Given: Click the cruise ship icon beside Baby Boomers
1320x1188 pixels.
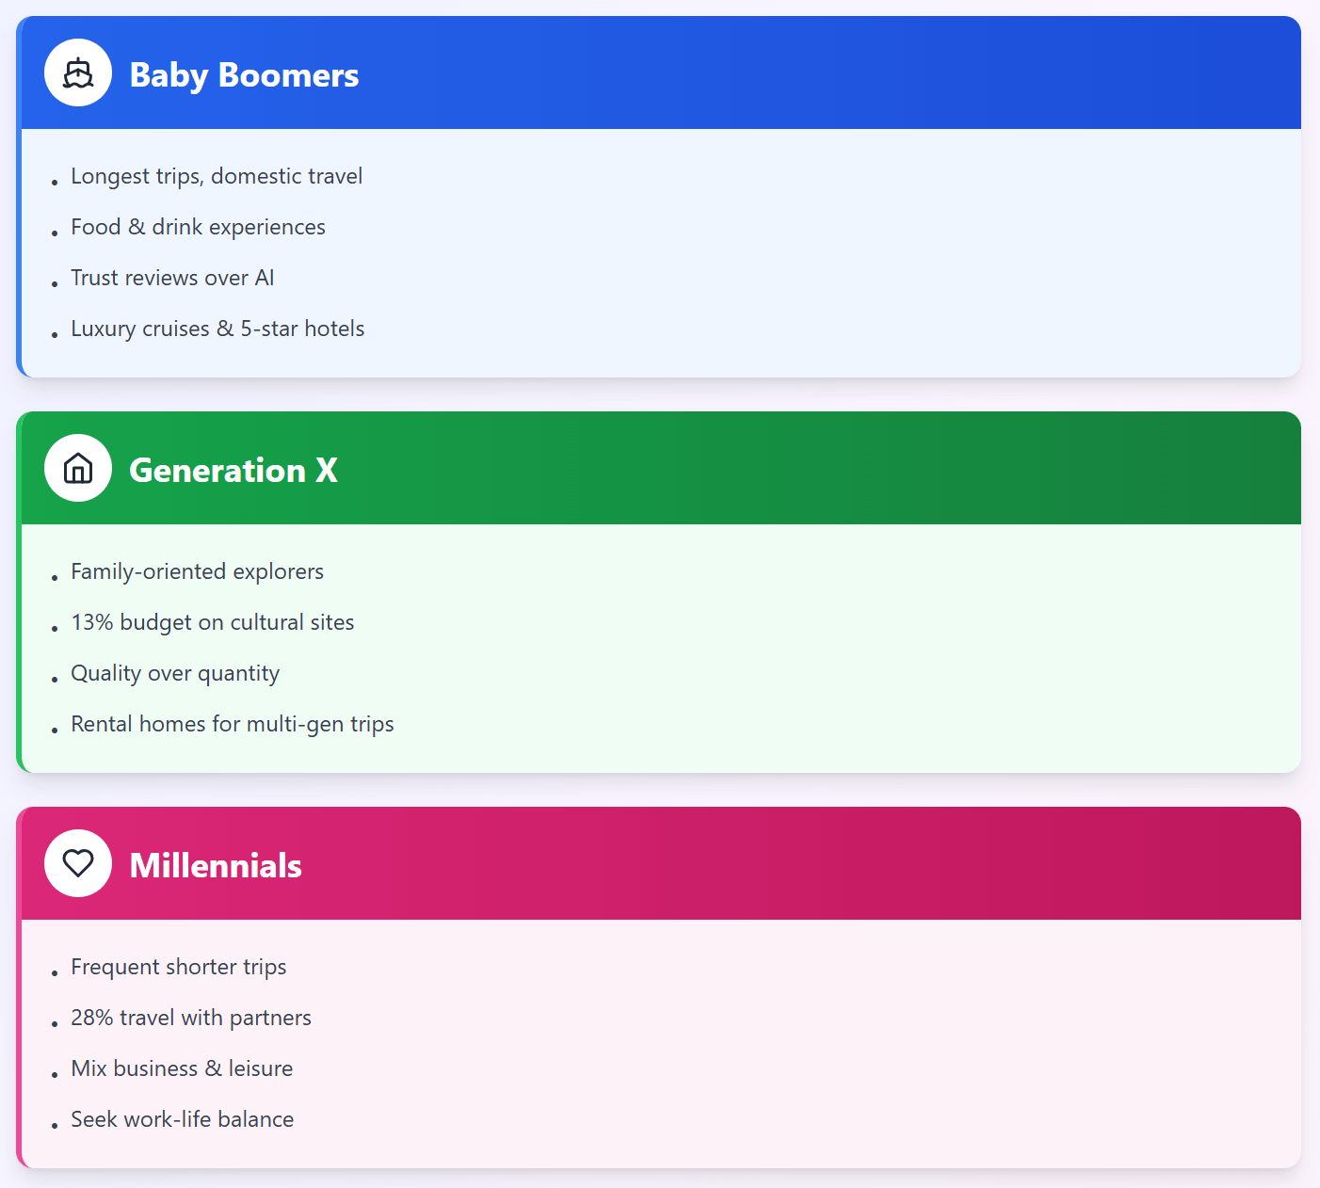Looking at the screenshot, I should click(x=78, y=72).
